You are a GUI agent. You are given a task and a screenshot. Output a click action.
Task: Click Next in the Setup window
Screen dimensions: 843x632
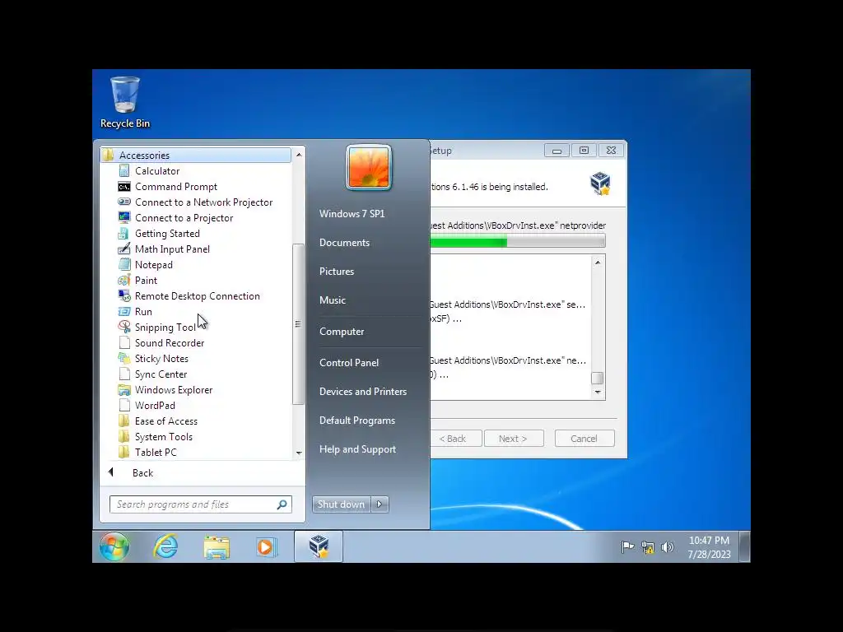point(514,439)
